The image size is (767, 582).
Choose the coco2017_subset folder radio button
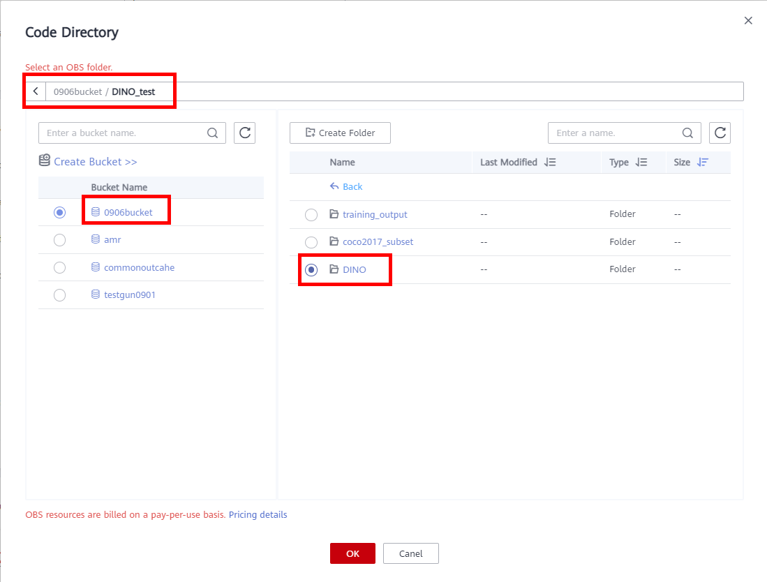pyautogui.click(x=311, y=242)
